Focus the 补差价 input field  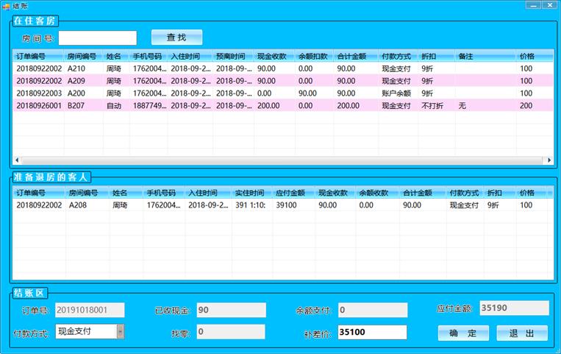pyautogui.click(x=372, y=333)
